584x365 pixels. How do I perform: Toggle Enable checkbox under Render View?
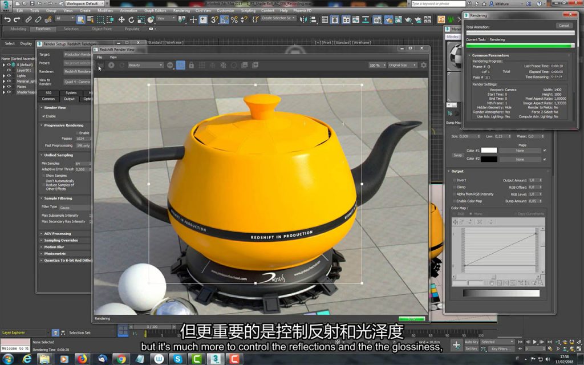[44, 116]
